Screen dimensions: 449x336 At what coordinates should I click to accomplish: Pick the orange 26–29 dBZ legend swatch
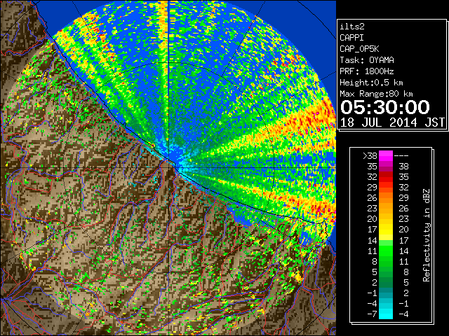pyautogui.click(x=386, y=198)
